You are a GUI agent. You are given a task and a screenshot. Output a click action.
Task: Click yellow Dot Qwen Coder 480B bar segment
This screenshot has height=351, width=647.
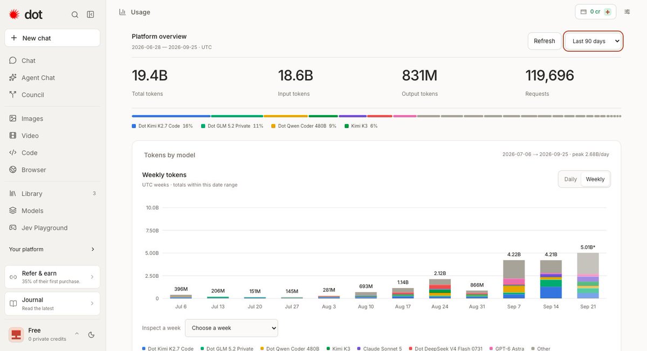click(286, 116)
